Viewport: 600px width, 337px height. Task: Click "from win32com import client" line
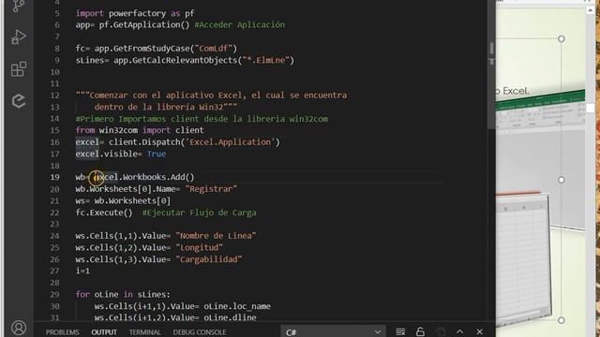[140, 130]
